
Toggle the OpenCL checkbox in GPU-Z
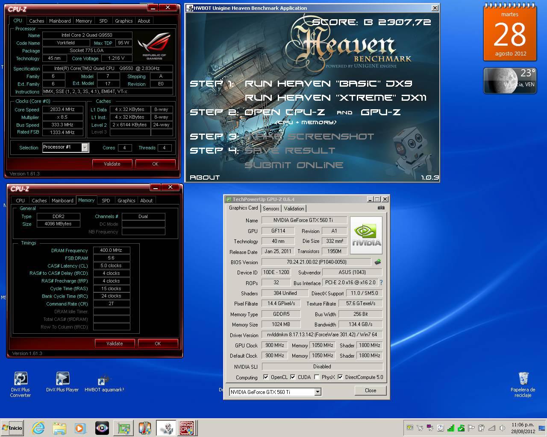266,377
